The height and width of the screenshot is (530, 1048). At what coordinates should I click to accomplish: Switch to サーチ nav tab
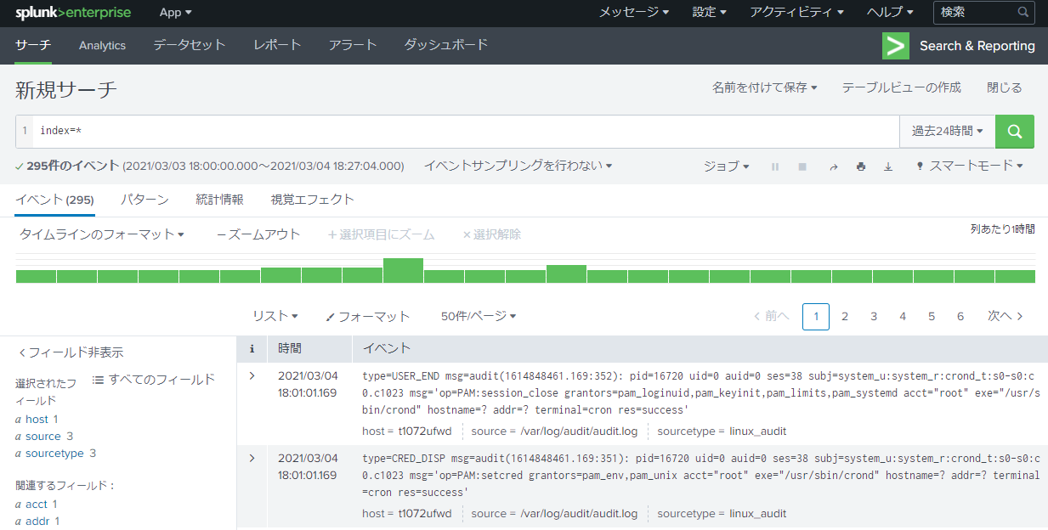tap(33, 45)
